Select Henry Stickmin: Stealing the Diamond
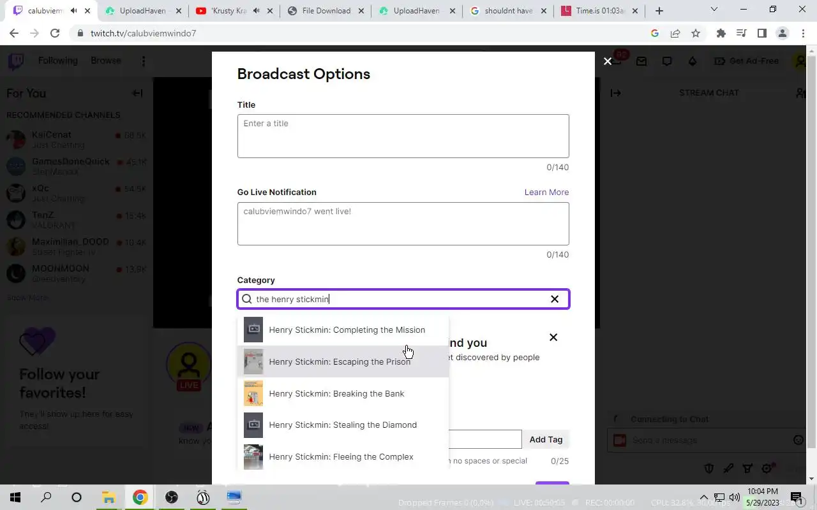817x510 pixels. pyautogui.click(x=343, y=425)
